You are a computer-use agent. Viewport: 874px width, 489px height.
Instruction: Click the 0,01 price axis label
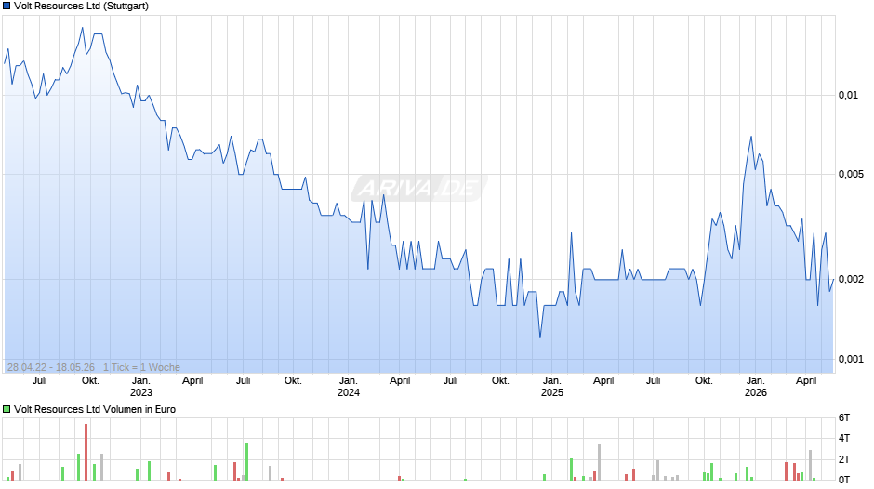pos(848,96)
